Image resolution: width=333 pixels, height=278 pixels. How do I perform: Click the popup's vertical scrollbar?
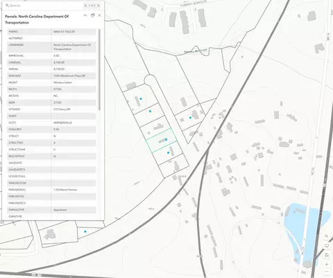(100, 69)
